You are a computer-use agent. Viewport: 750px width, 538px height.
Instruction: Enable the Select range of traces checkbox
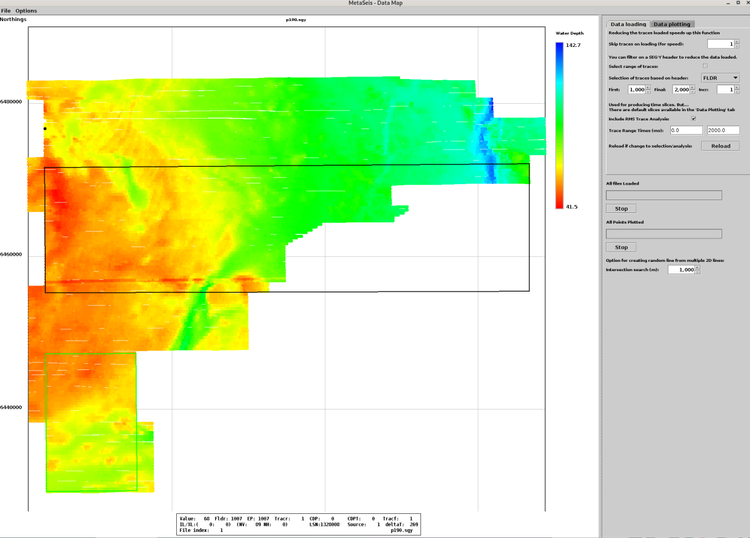pos(705,66)
